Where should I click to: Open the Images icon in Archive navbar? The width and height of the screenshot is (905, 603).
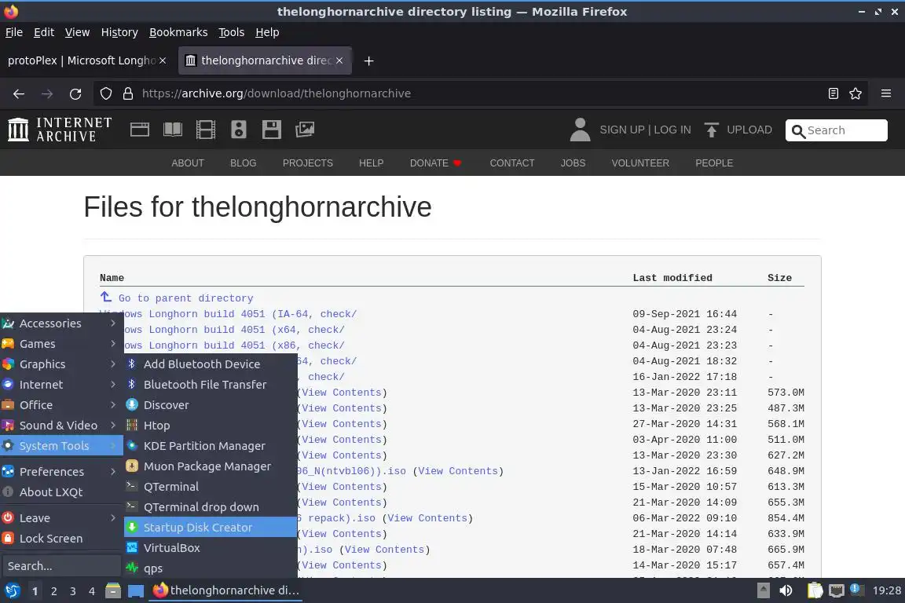(x=305, y=130)
